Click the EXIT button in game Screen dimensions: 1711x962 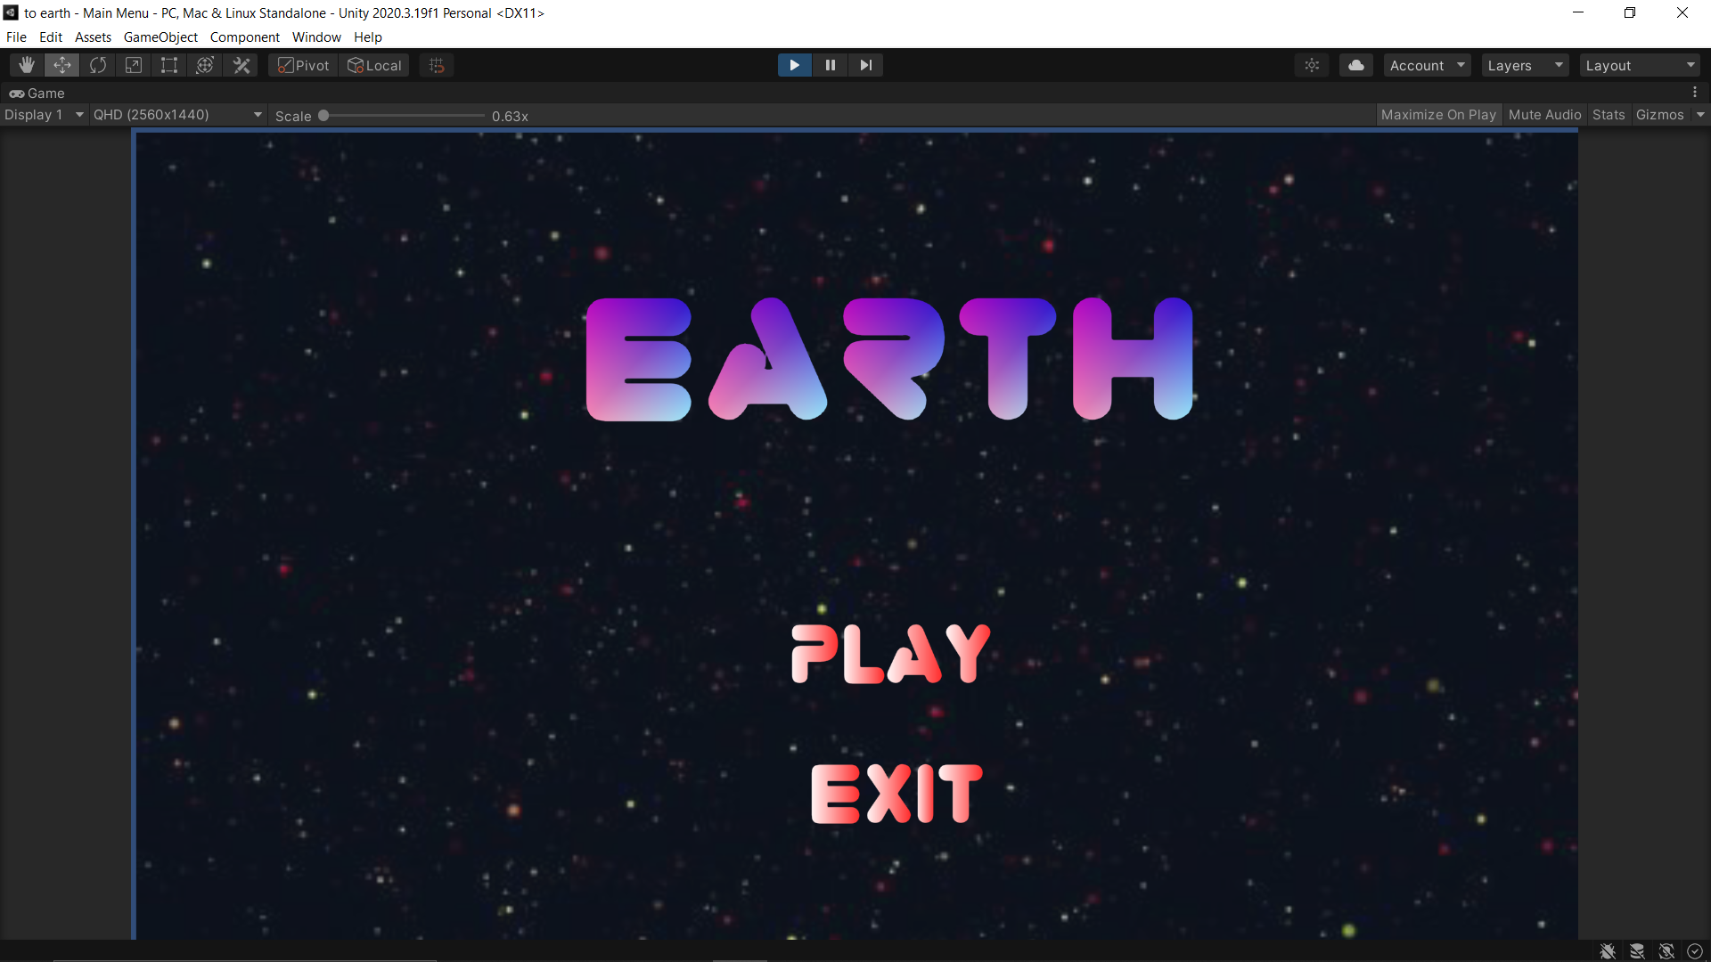(896, 793)
